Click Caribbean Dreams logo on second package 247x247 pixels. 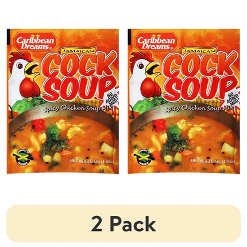click(x=156, y=42)
